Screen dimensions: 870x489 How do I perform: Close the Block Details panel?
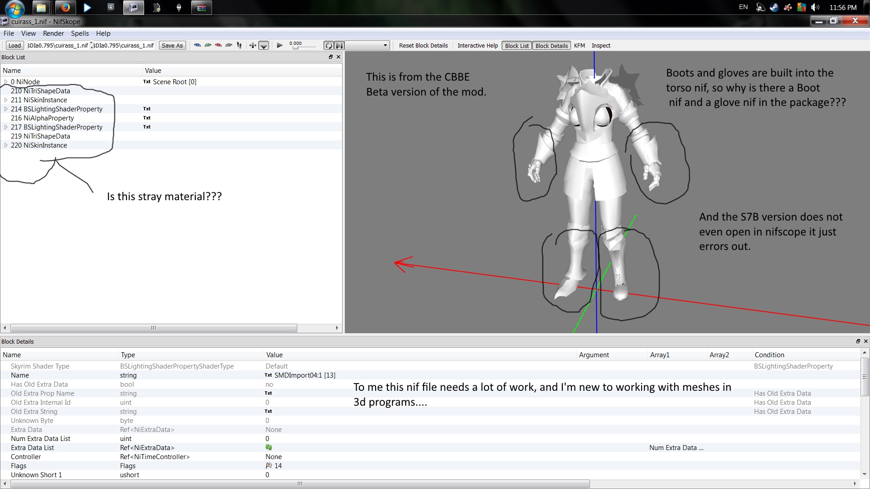pos(866,341)
